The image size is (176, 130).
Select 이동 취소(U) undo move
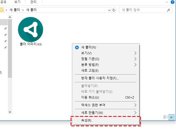coord(105,97)
